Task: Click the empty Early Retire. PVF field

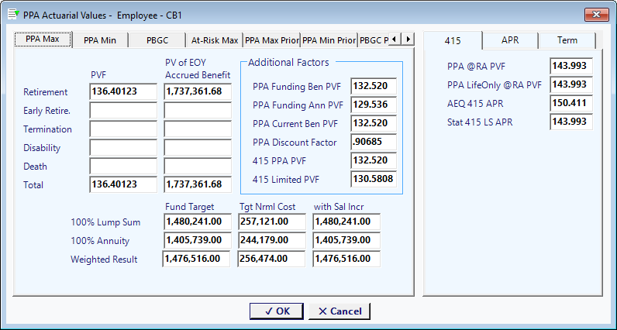Action: 123,111
